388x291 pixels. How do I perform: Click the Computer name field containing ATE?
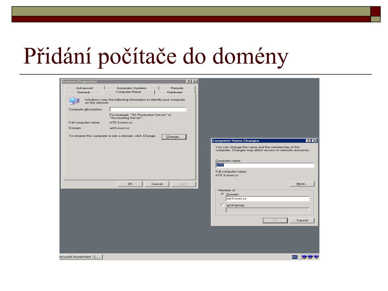coord(265,165)
